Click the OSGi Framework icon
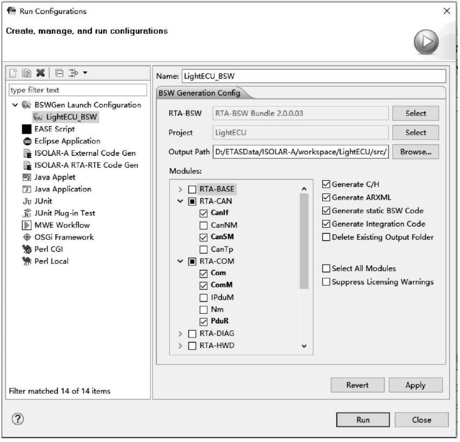Image resolution: width=460 pixels, height=442 pixels. pyautogui.click(x=27, y=238)
